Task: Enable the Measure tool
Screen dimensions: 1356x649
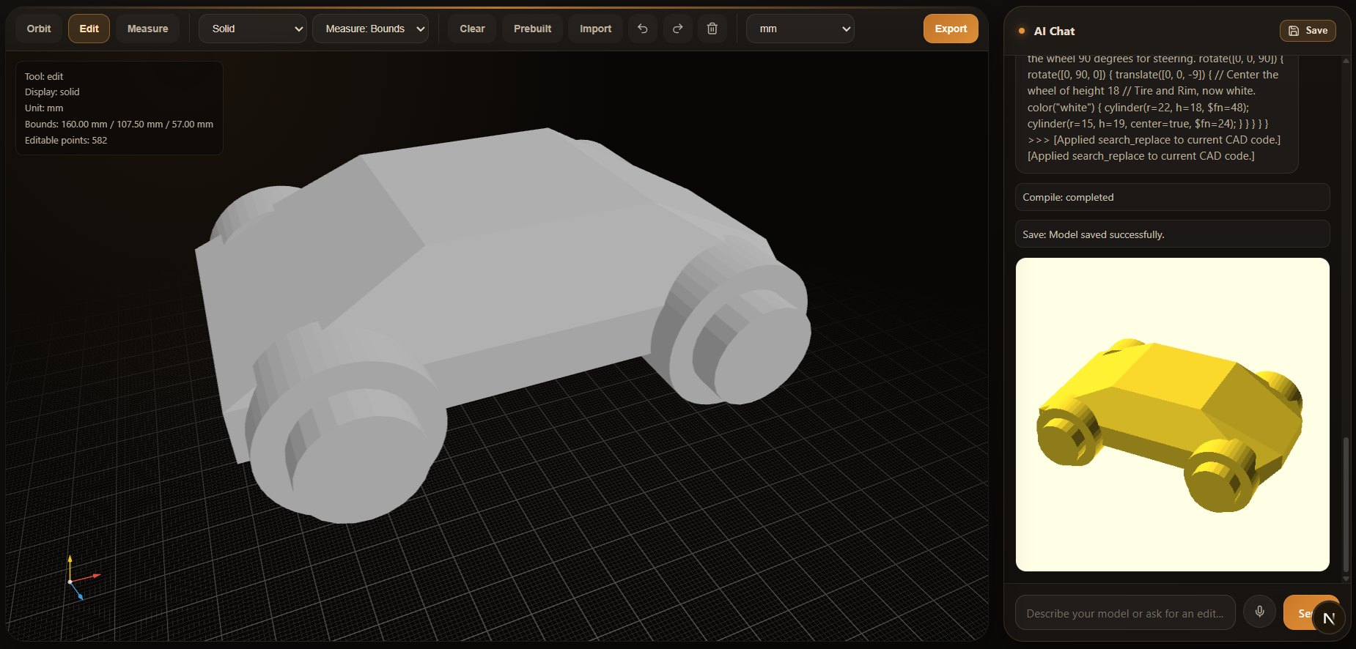Action: tap(147, 29)
